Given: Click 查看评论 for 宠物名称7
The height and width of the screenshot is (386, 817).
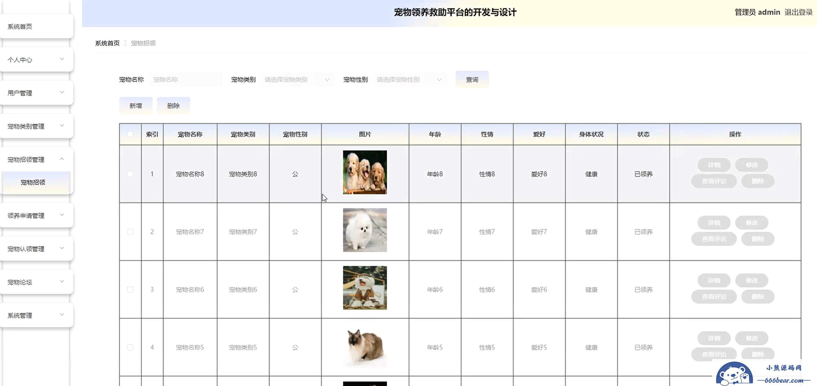Looking at the screenshot, I should (714, 239).
